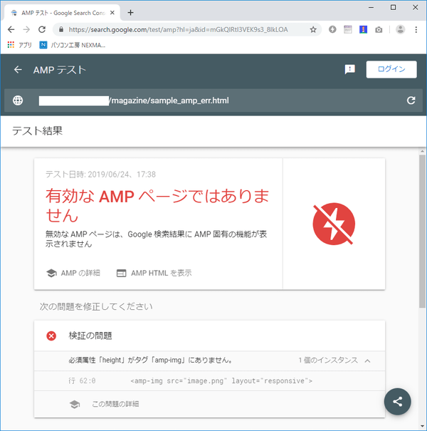
Task: Click テスト日時: 2019/06/24、17:38 text
Action: 100,175
